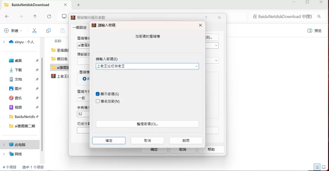Click the Refresh icon in navigation bar
Image resolution: width=329 pixels, height=171 pixels.
[49, 16]
